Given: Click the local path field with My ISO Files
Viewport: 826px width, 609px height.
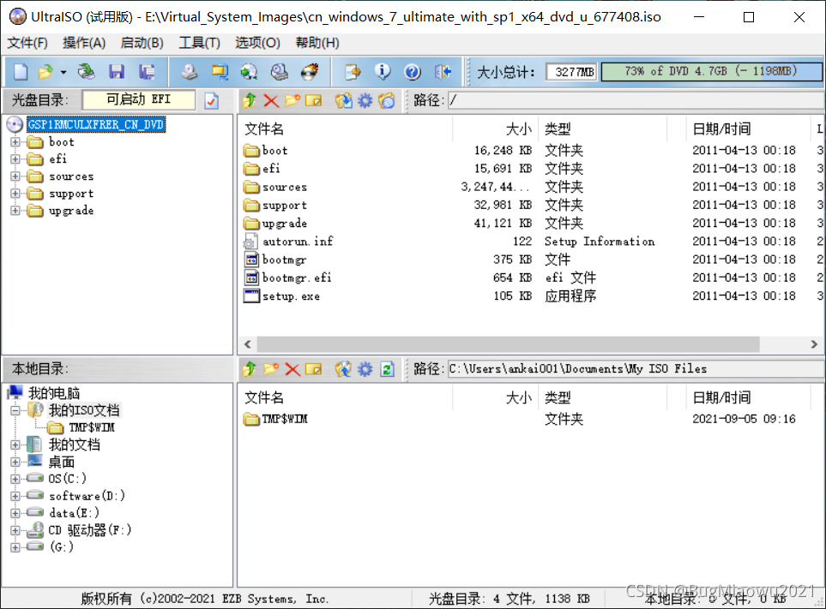Looking at the screenshot, I should point(636,368).
